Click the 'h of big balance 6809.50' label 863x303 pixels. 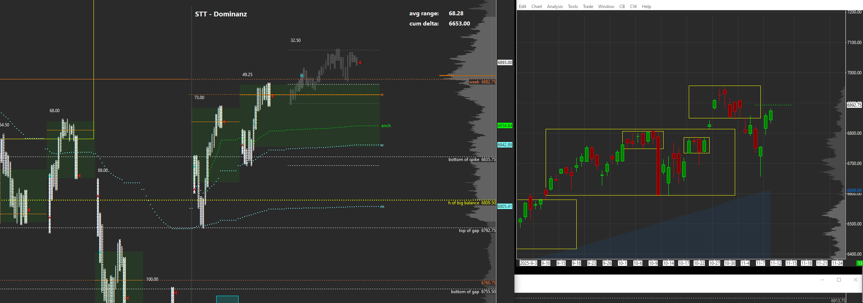(x=472, y=203)
